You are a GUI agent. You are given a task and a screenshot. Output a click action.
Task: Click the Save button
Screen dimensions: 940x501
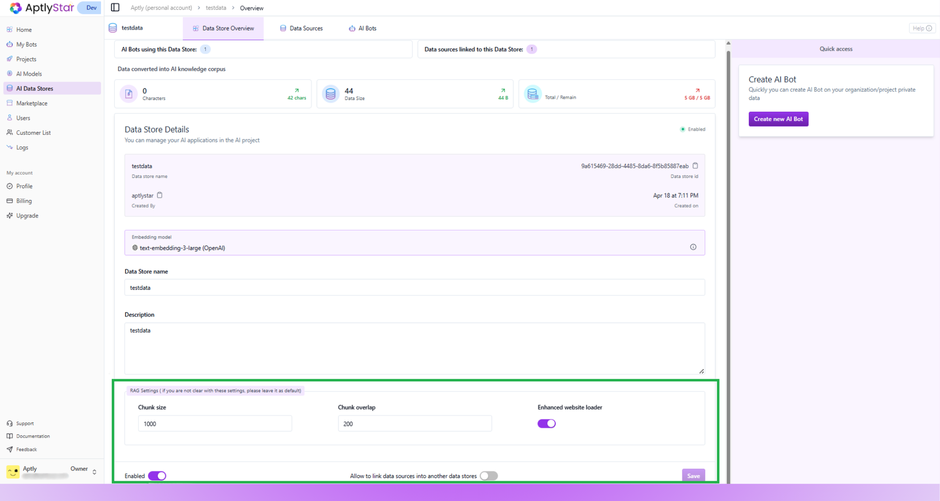pos(693,476)
